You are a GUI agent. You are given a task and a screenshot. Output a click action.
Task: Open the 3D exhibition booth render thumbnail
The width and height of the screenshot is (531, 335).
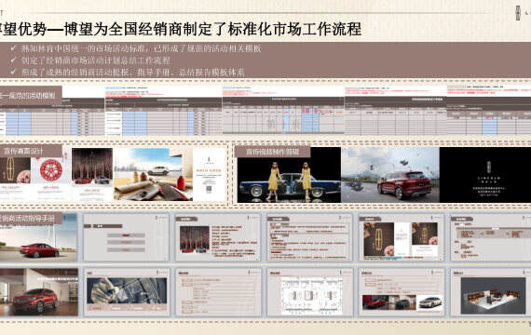[491, 292]
